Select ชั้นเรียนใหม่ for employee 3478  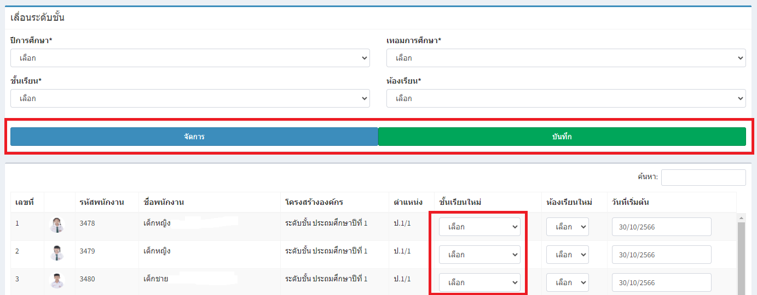[x=479, y=227]
